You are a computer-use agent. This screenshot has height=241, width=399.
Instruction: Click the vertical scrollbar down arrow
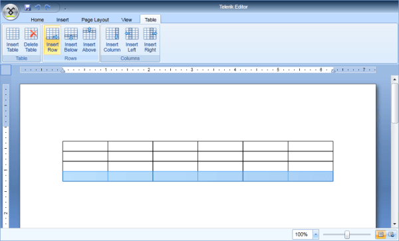point(394,224)
